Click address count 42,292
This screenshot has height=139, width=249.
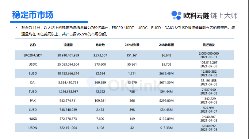[x=100, y=92]
